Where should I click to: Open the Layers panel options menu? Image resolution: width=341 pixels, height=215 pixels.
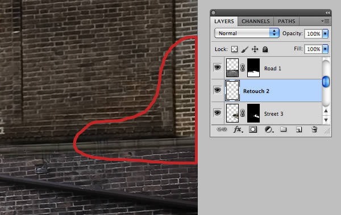(x=325, y=22)
